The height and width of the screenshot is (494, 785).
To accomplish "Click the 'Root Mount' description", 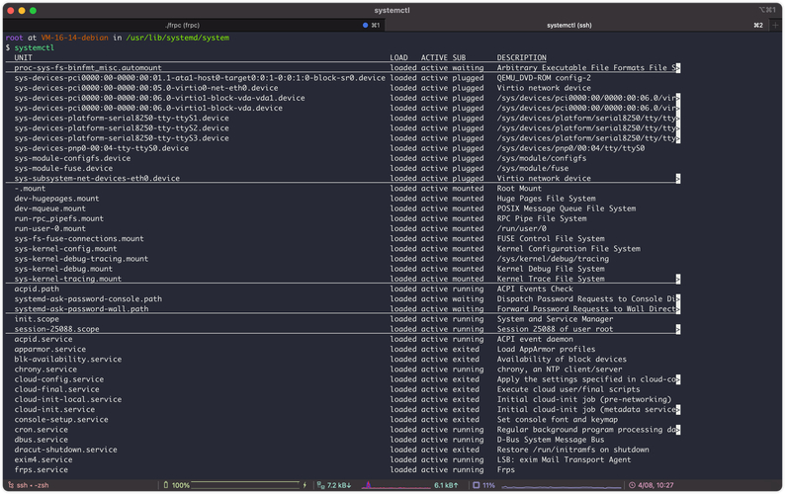I will tap(519, 189).
